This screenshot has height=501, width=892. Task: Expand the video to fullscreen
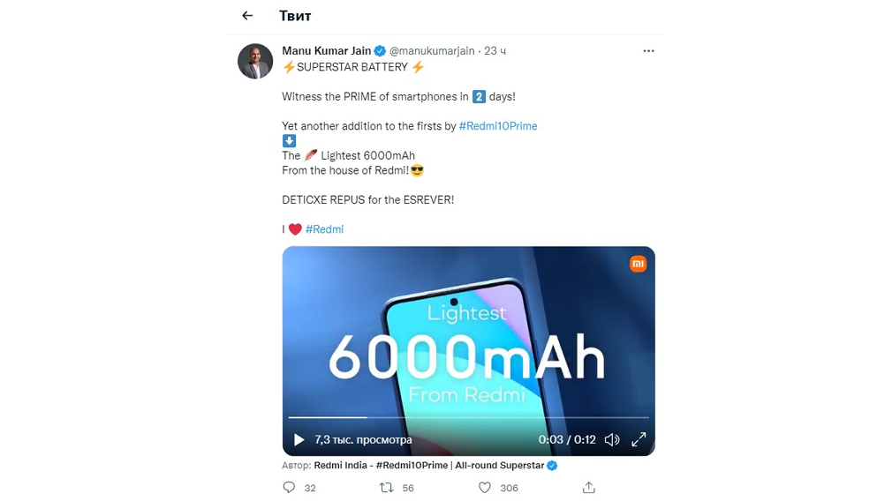pyautogui.click(x=639, y=439)
